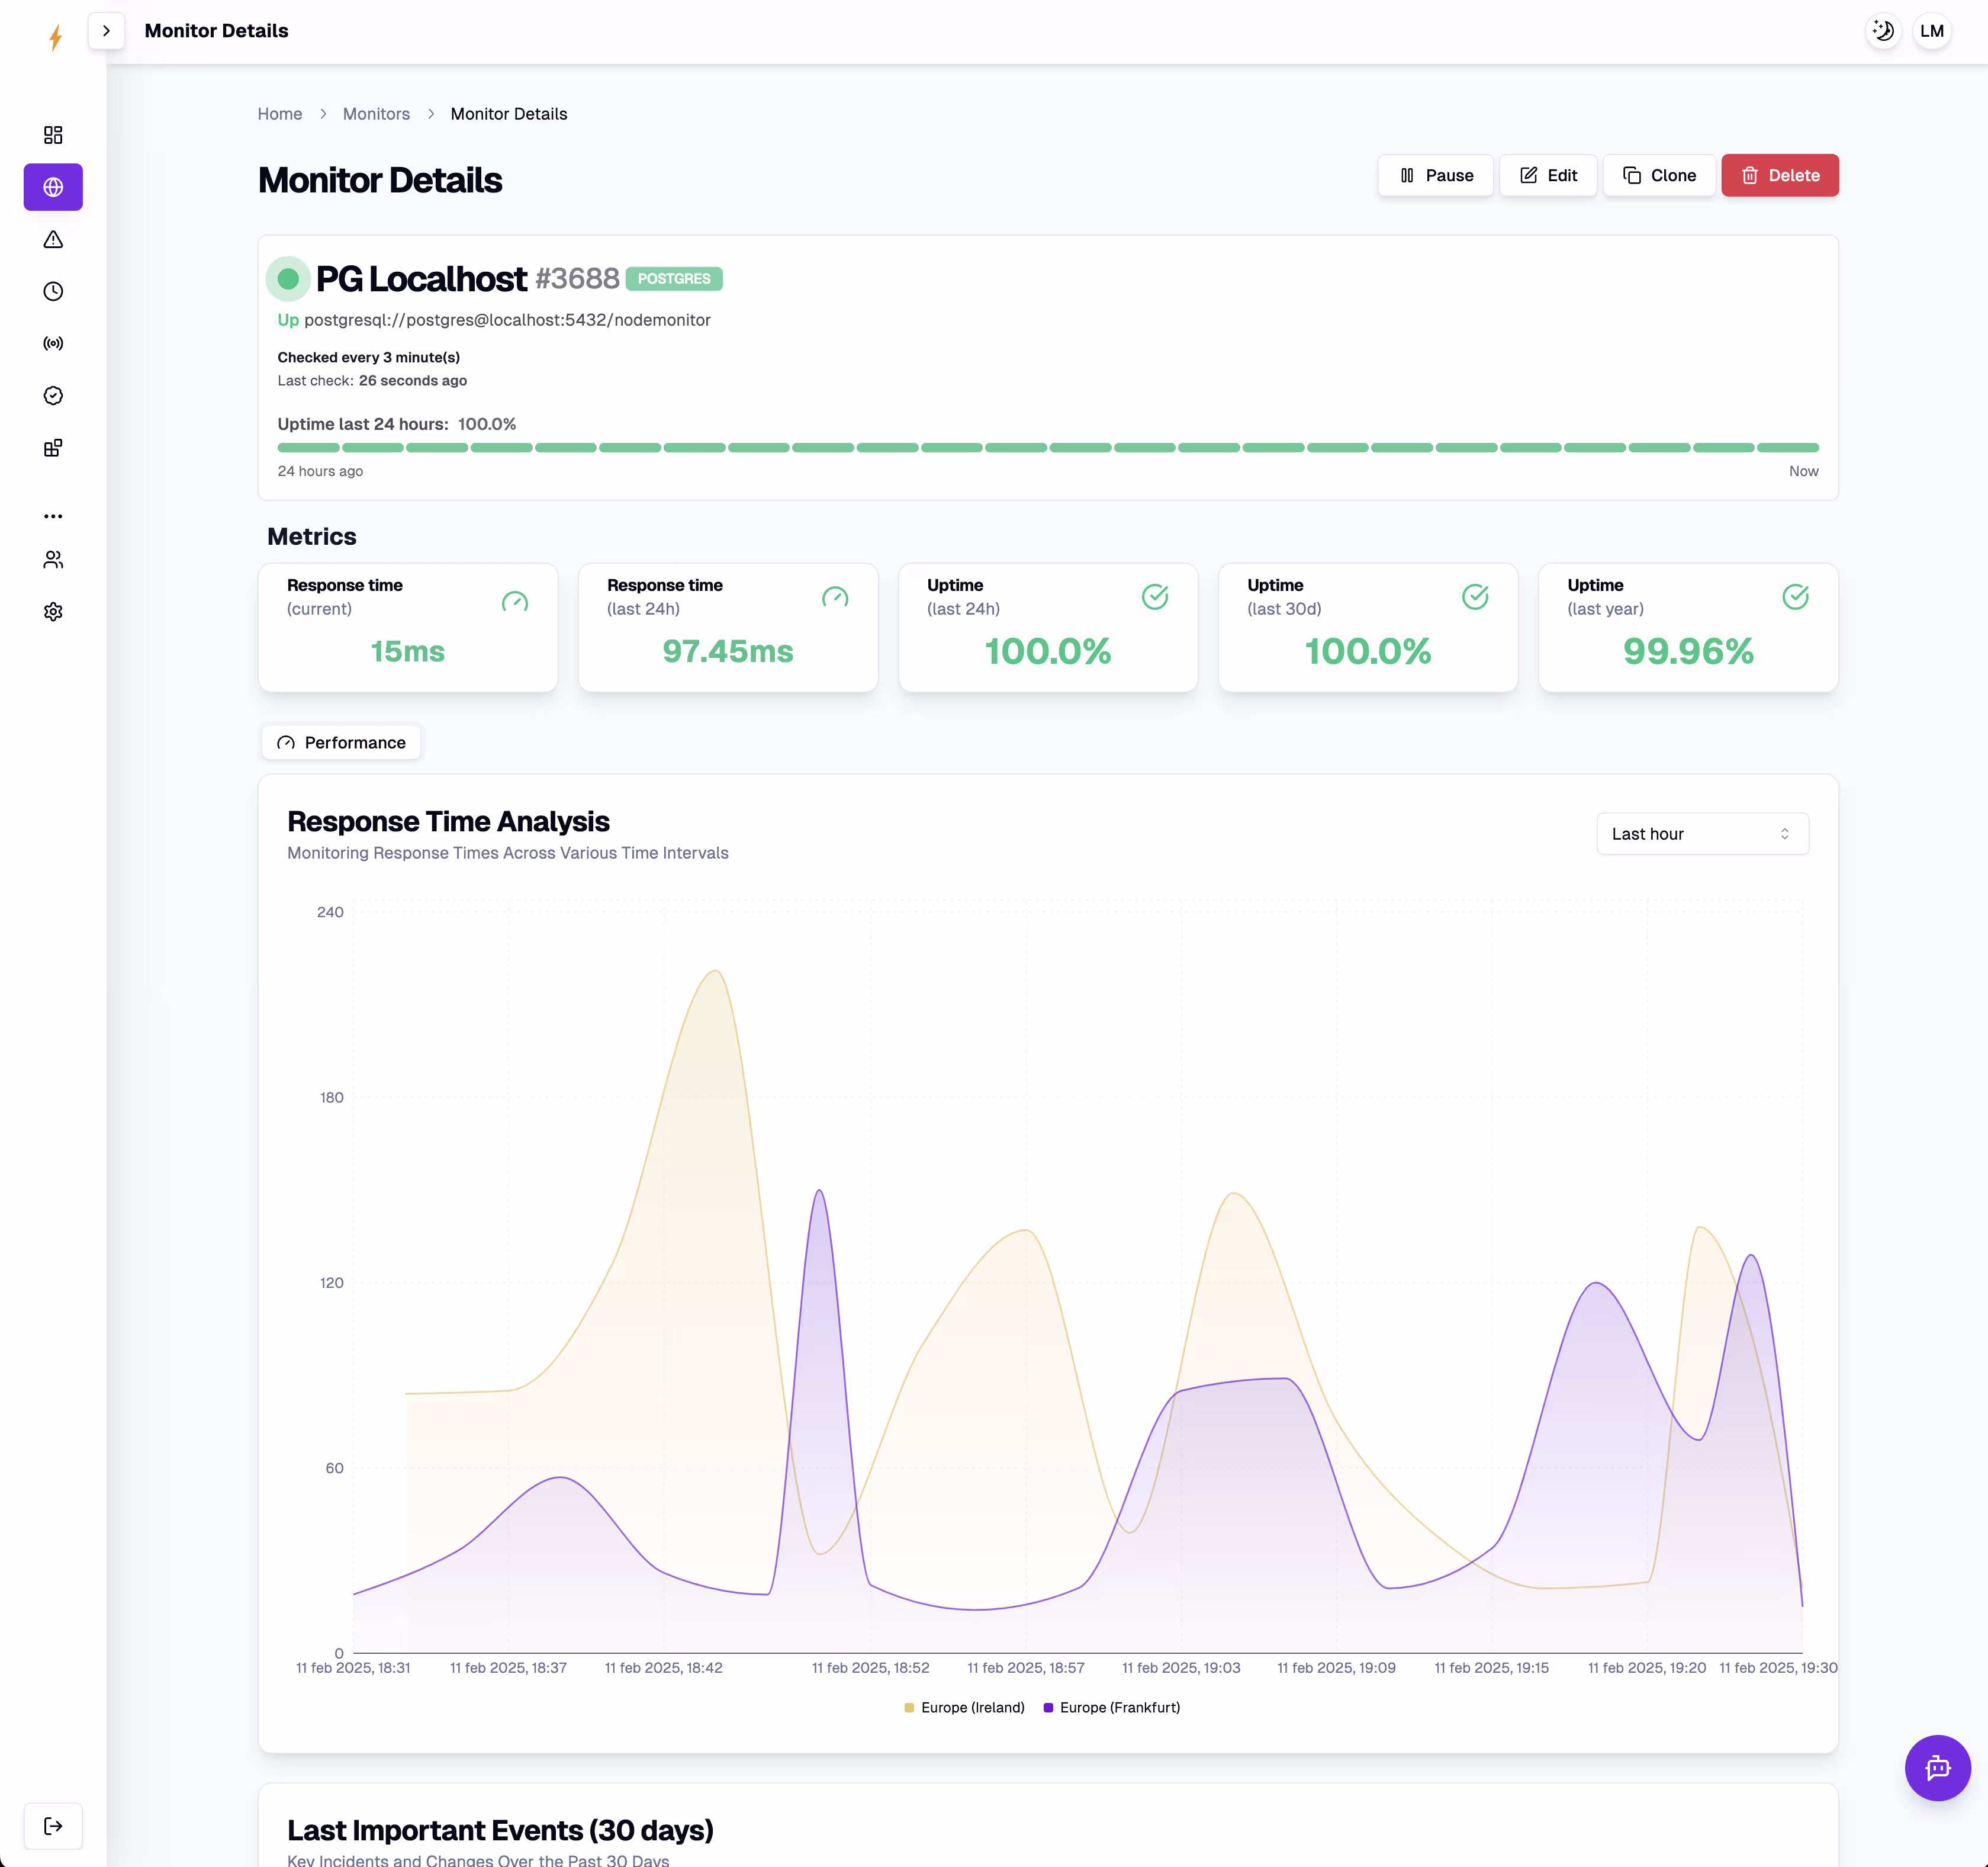Toggle dark mode with the moon icon
Image resolution: width=1988 pixels, height=1867 pixels.
pos(1883,30)
